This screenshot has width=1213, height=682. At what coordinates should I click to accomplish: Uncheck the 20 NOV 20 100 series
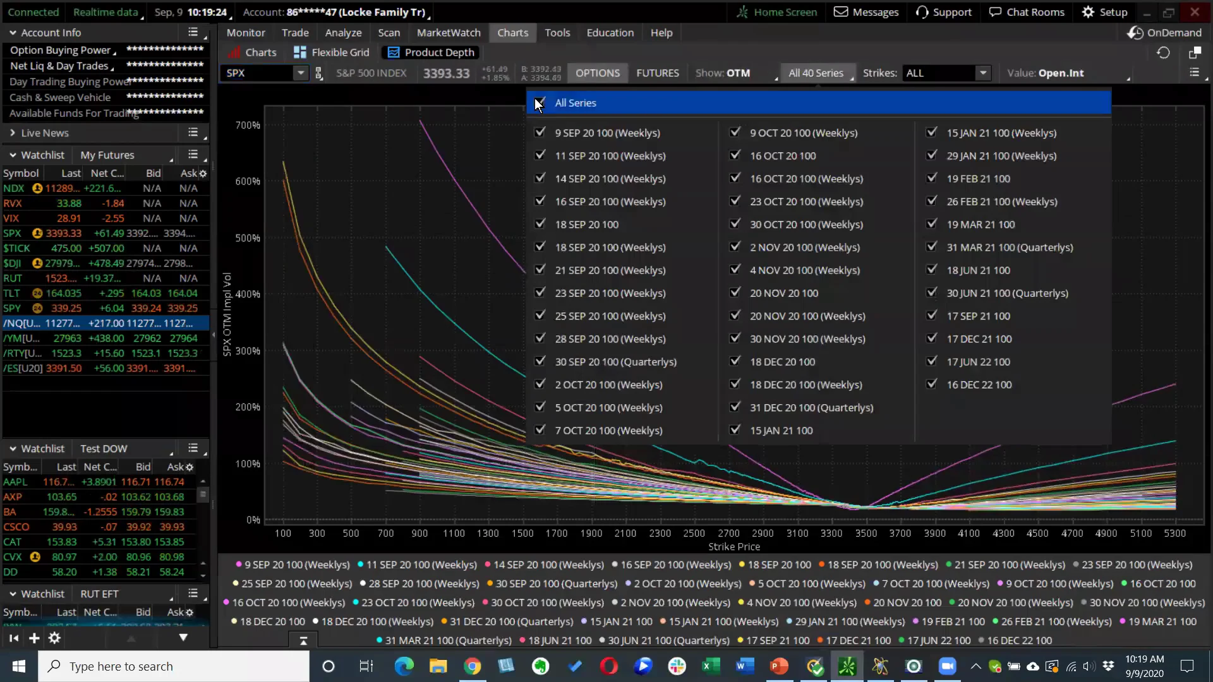(x=735, y=293)
